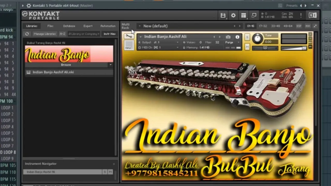Open instrument edit mode wrench
331x186 pixels.
pos(128,36)
